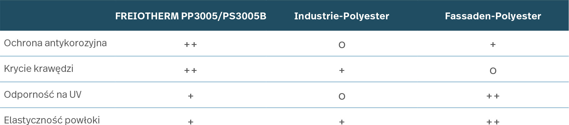Click FREIOTHERM rating for Ochrona antykorozyjna
This screenshot has width=569, height=125.
point(190,45)
